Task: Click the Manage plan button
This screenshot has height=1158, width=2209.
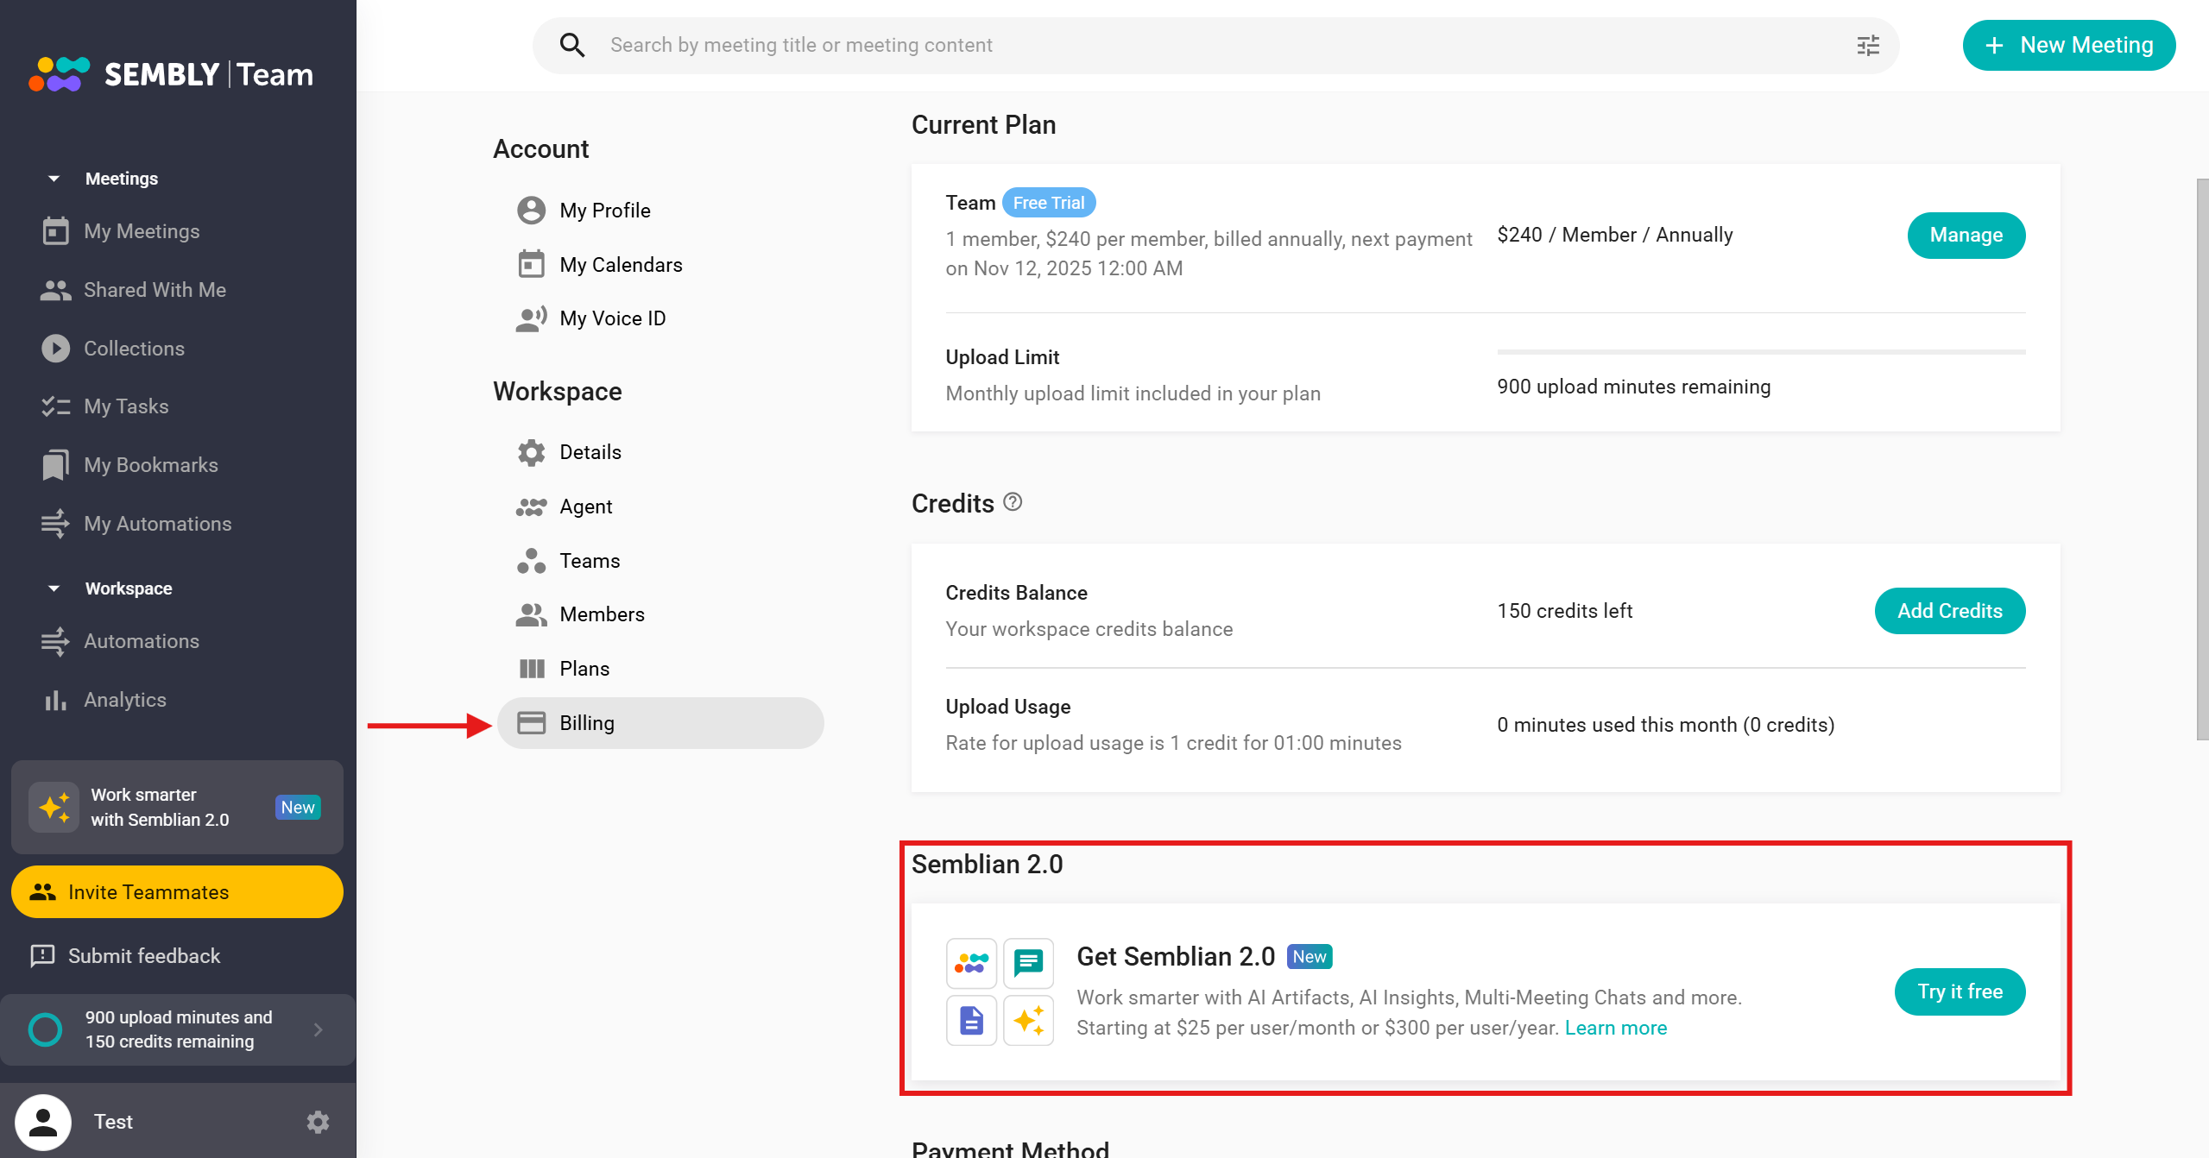Action: click(1965, 235)
